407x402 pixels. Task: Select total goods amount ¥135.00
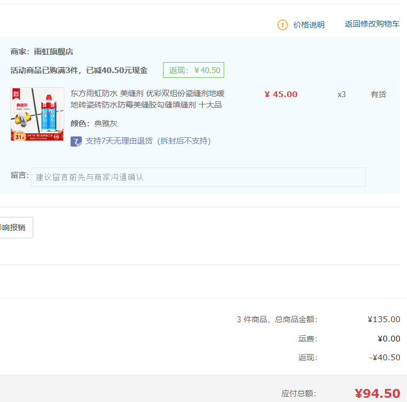coord(384,320)
